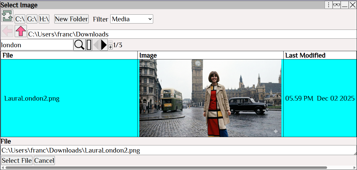This screenshot has height=170, width=357.
Task: Go up one folder with pink arrow
Action: click(21, 31)
